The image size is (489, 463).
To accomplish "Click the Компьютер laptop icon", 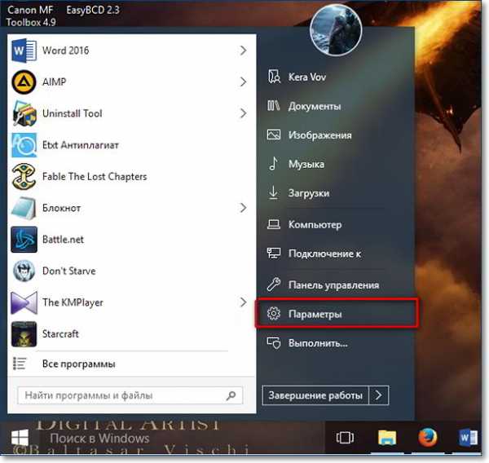I will (274, 224).
